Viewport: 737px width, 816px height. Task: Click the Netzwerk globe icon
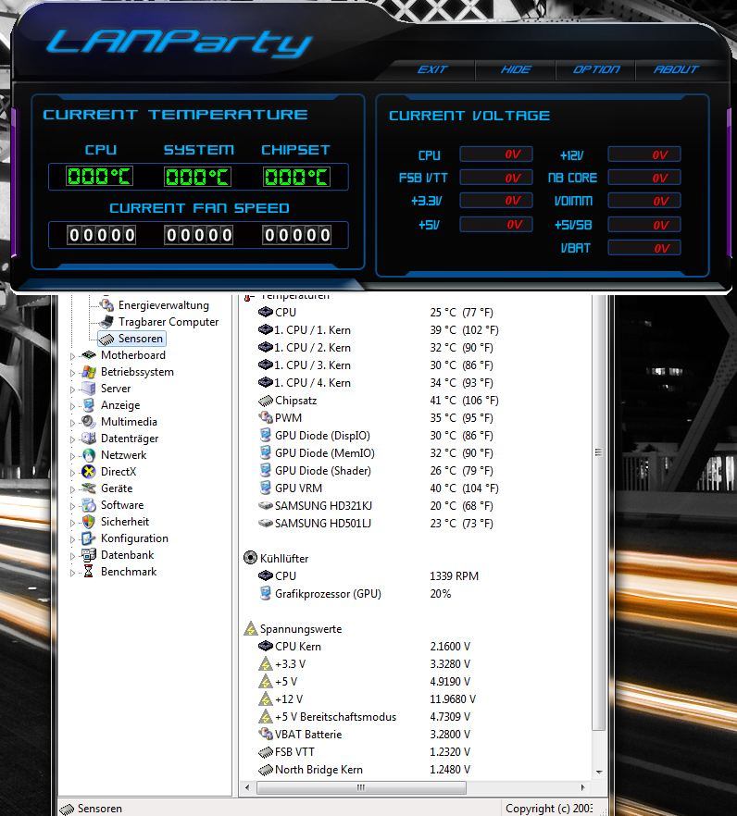click(89, 455)
